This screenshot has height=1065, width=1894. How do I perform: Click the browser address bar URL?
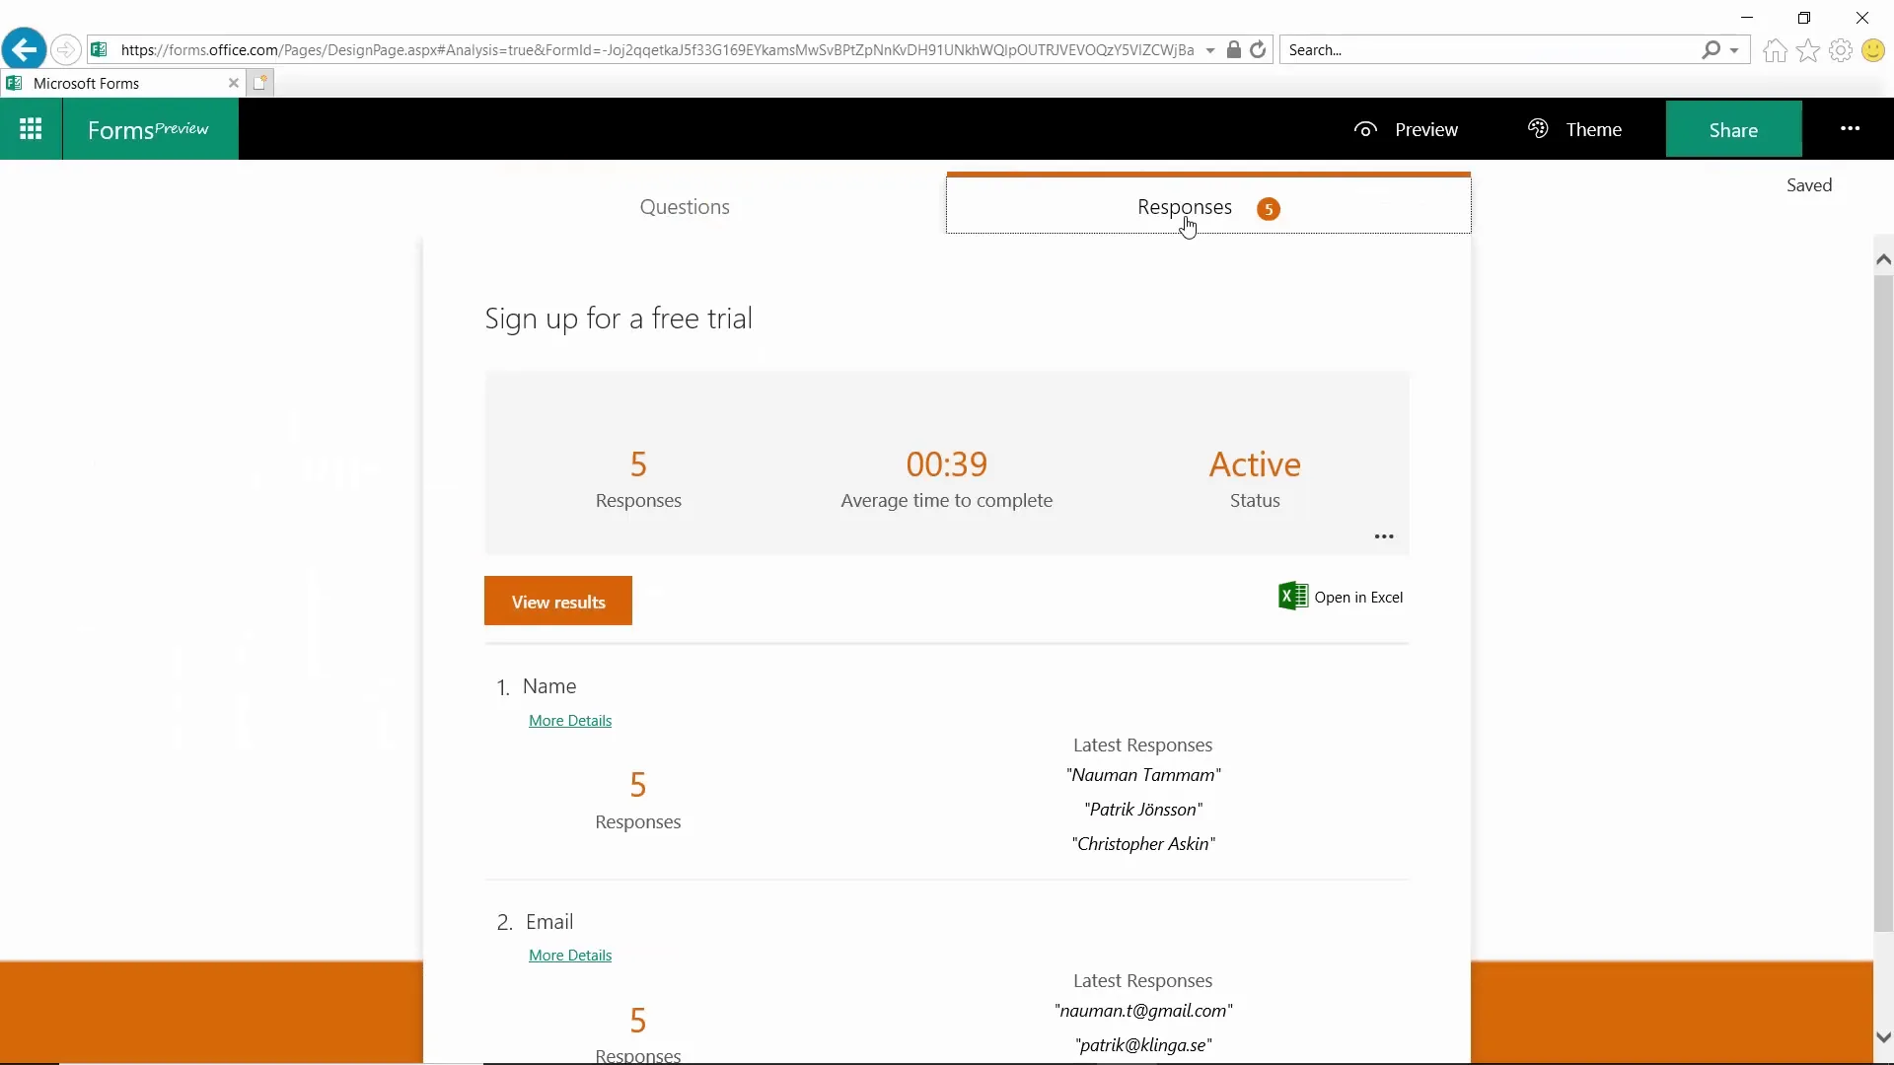[657, 49]
